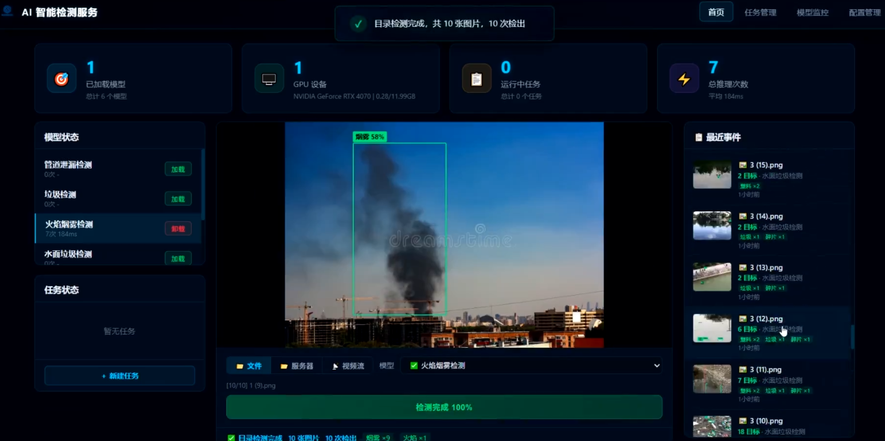Select the 管道泄漏检测 model name
This screenshot has width=885, height=441.
click(x=68, y=165)
